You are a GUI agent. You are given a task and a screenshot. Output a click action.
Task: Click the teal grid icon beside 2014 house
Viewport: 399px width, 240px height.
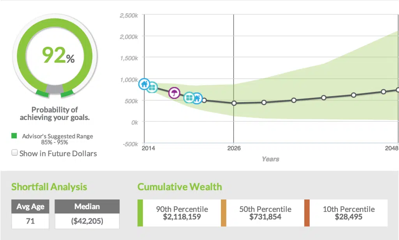(x=152, y=87)
